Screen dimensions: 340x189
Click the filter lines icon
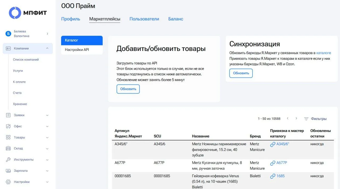[x=306, y=119]
